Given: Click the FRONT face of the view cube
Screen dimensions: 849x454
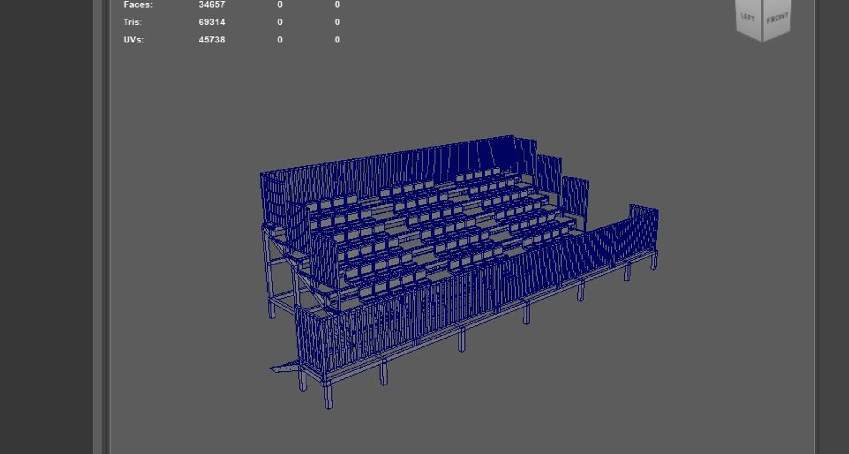Looking at the screenshot, I should [x=777, y=18].
